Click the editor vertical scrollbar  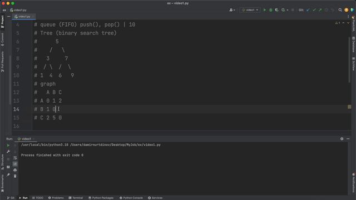pos(349,59)
